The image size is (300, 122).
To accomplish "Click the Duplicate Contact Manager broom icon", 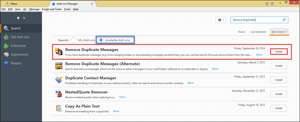I will (59, 80).
